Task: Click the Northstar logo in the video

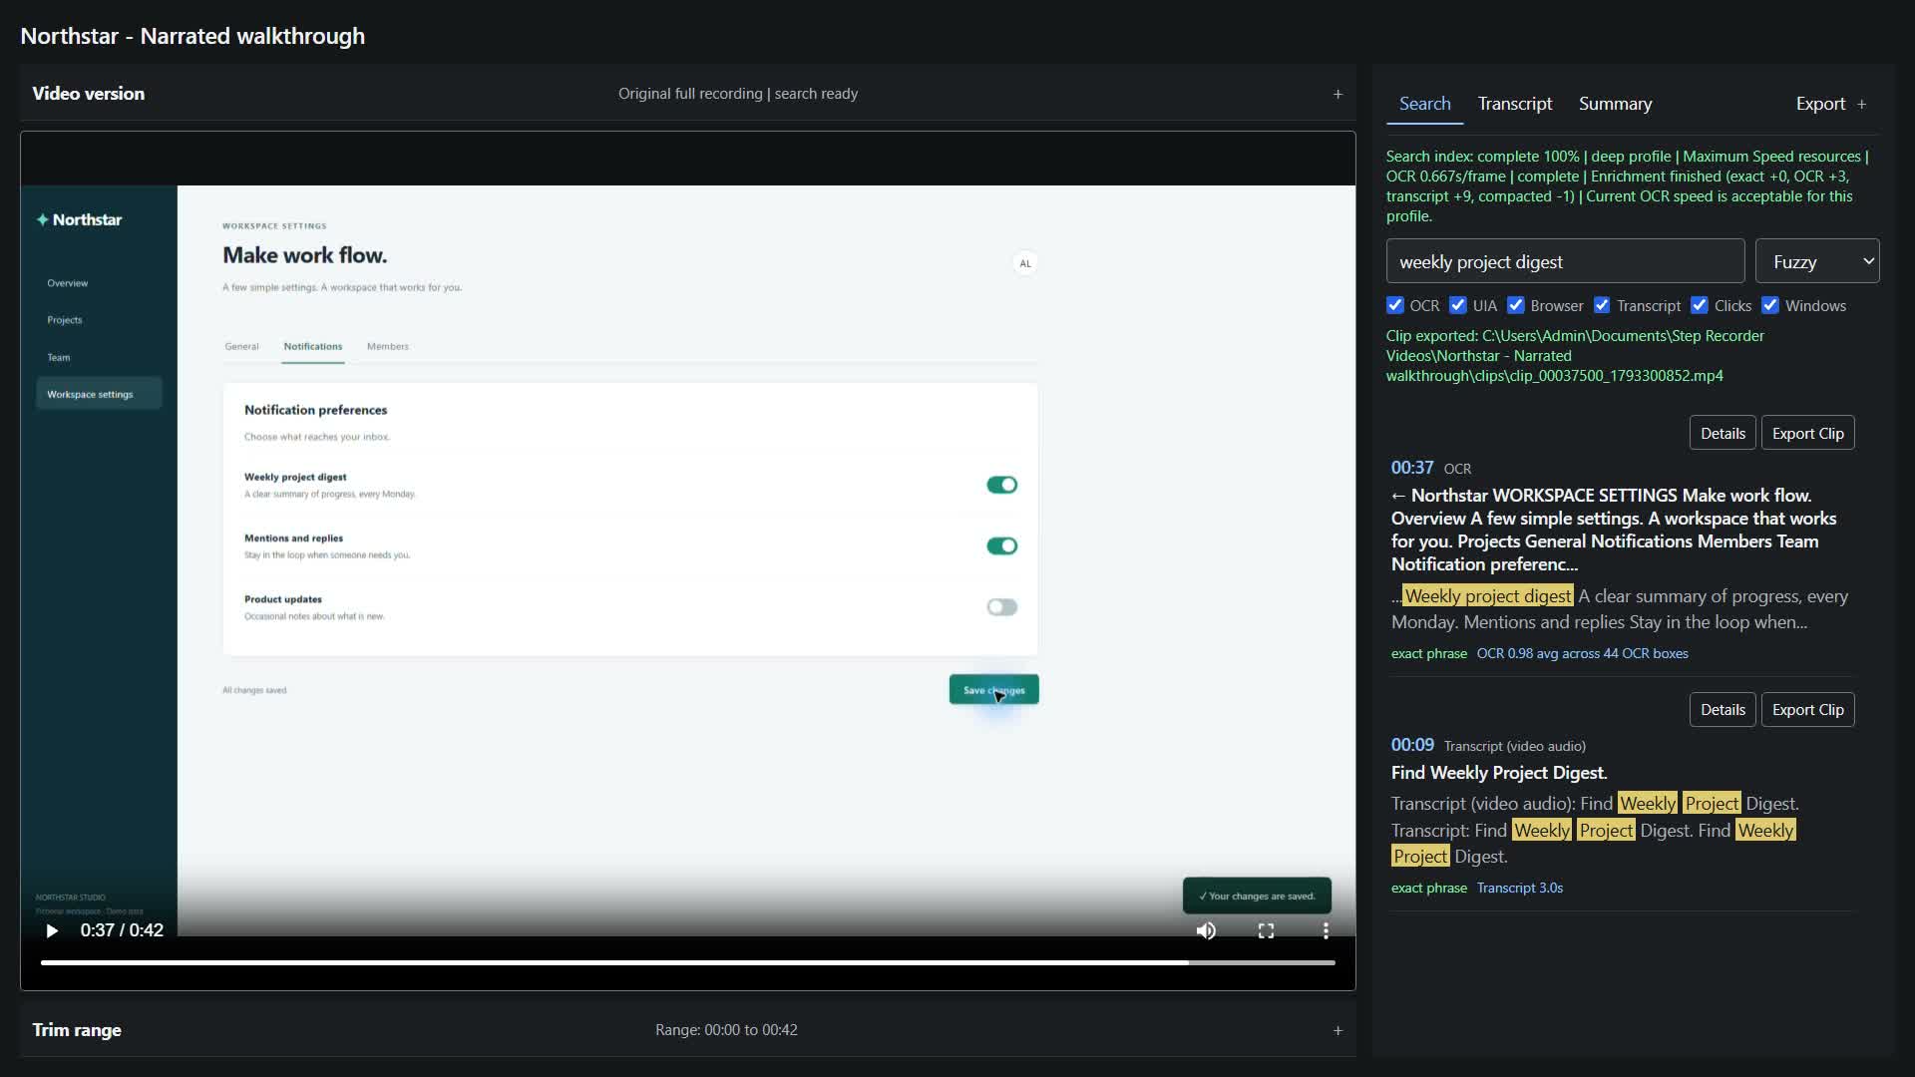Action: (79, 219)
